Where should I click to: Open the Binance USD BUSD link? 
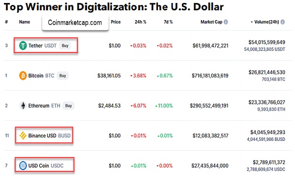pos(49,135)
